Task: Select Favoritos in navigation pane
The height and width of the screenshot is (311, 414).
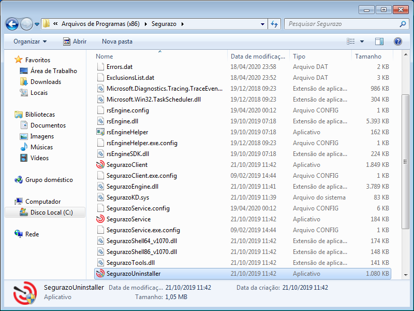Action: 37,60
